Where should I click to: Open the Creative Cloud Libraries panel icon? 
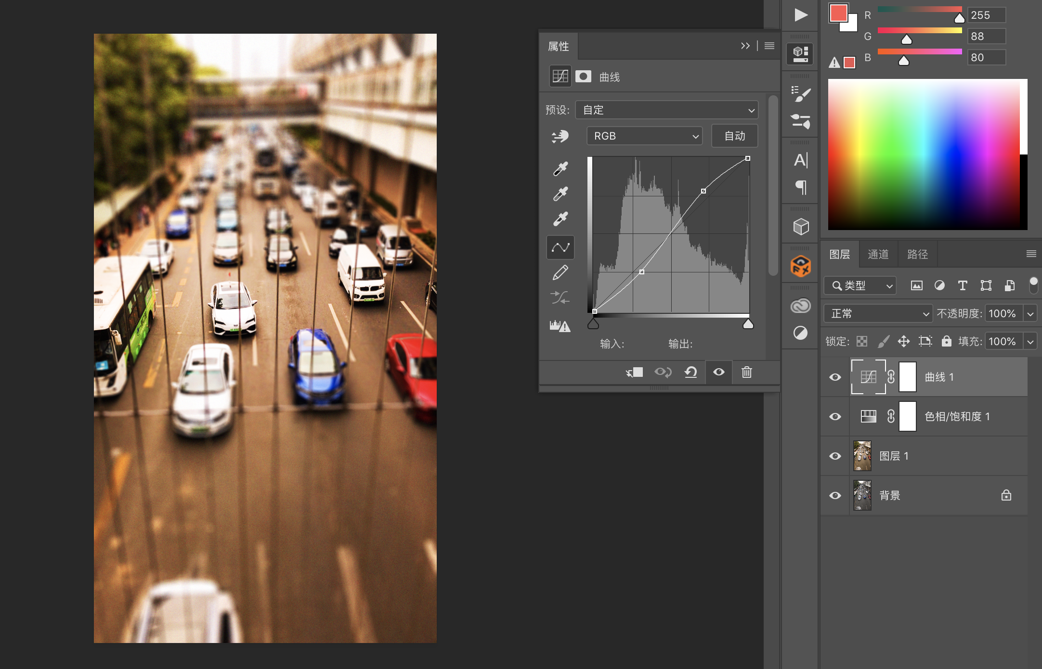800,306
